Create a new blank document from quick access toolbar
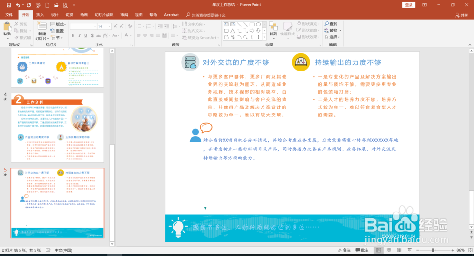Image resolution: width=474 pixels, height=256 pixels. click(x=47, y=5)
